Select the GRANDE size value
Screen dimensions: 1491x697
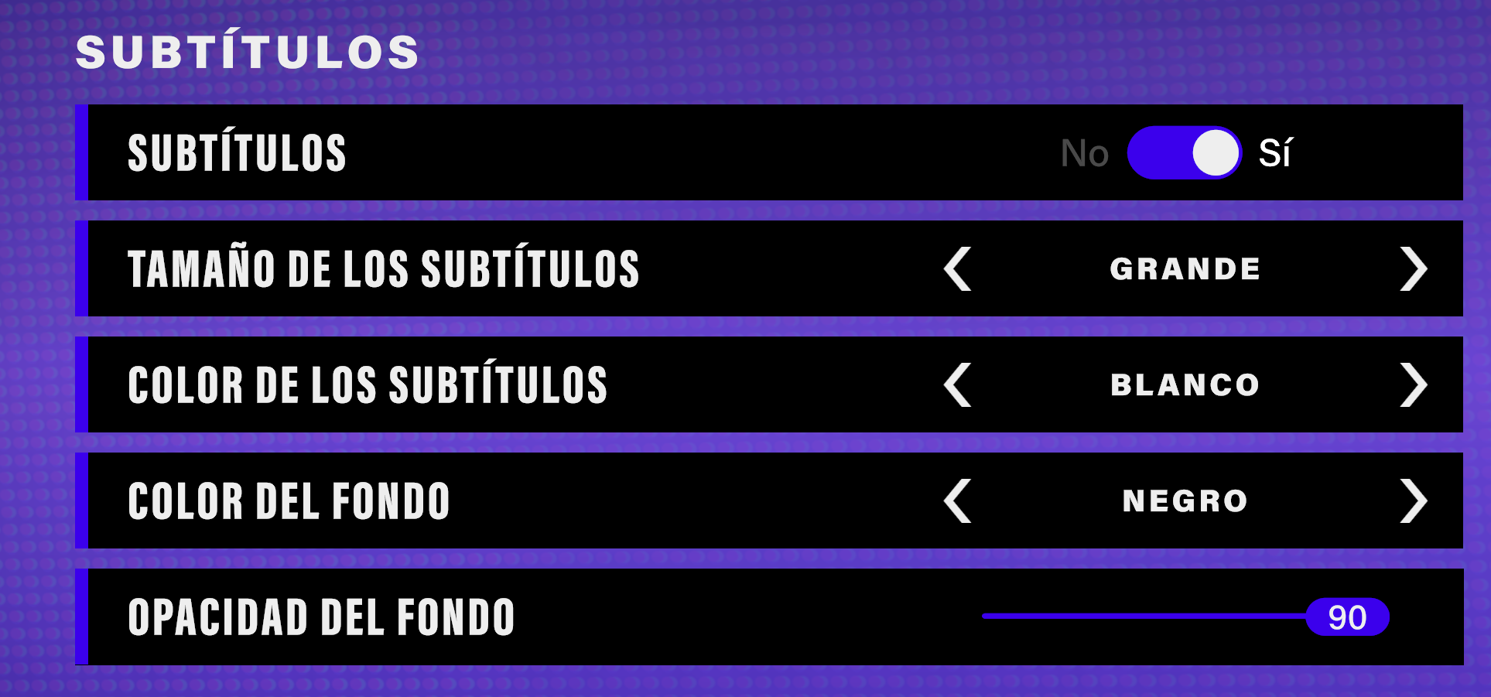point(1185,269)
